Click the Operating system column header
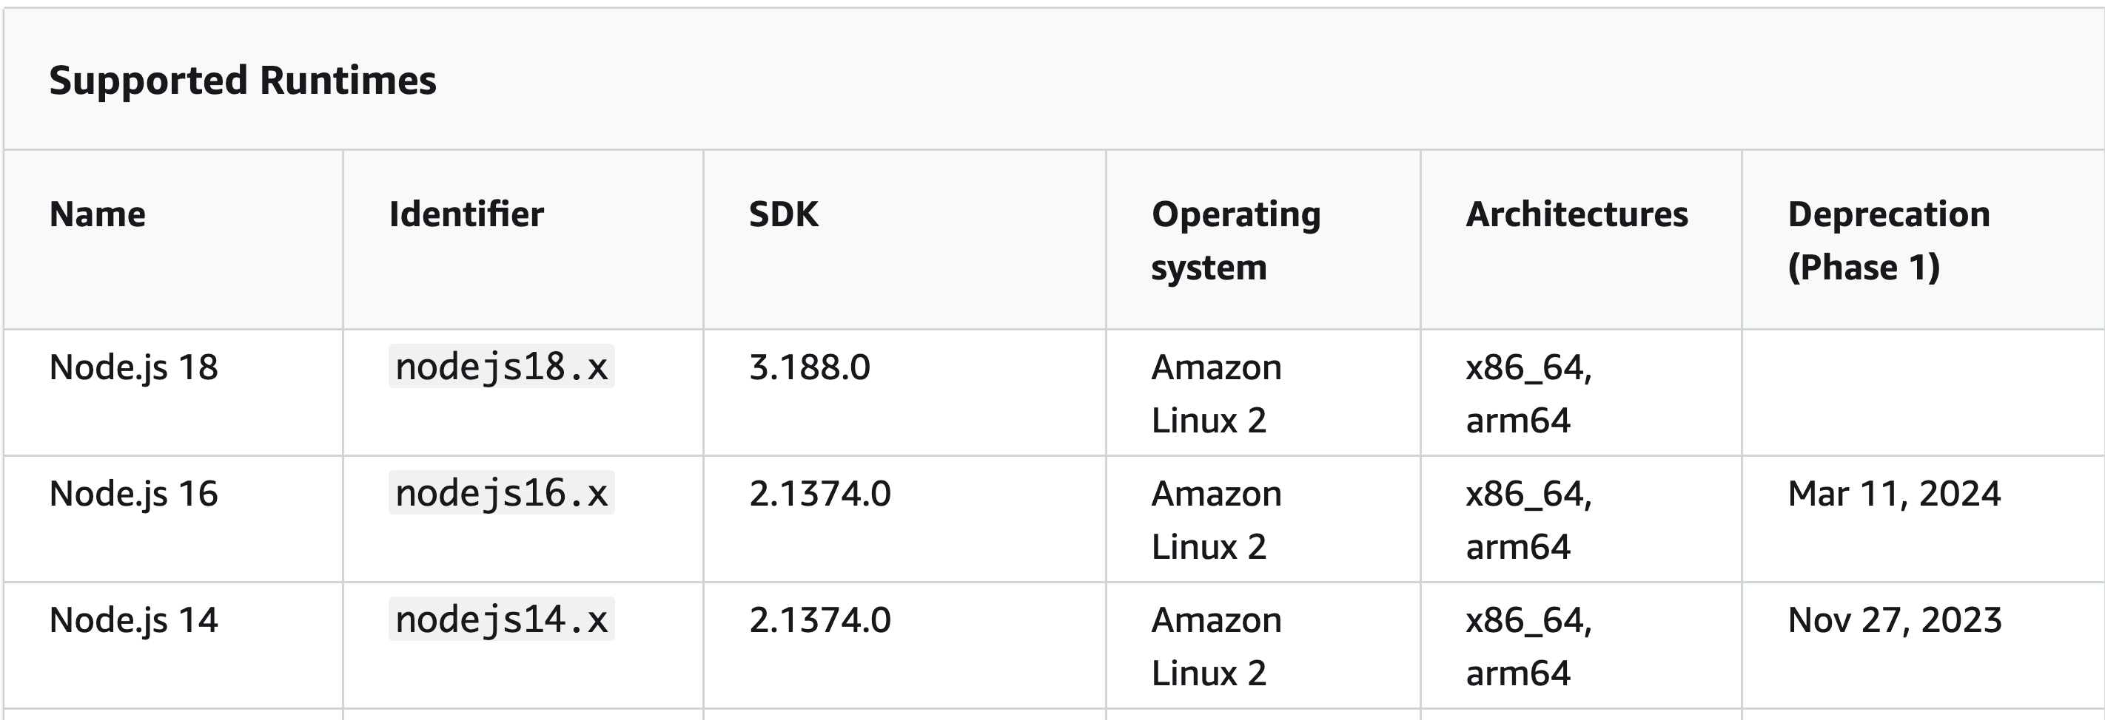2105x720 pixels. tap(1235, 240)
